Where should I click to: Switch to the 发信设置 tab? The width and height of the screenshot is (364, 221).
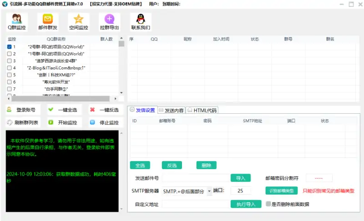point(142,110)
